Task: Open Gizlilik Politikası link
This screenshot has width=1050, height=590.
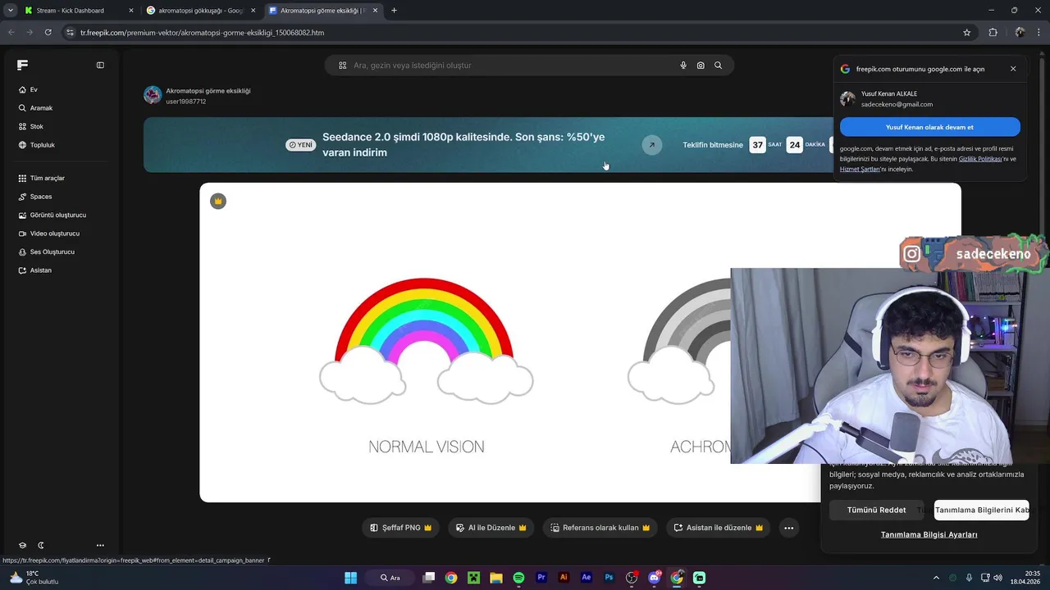Action: (x=979, y=159)
